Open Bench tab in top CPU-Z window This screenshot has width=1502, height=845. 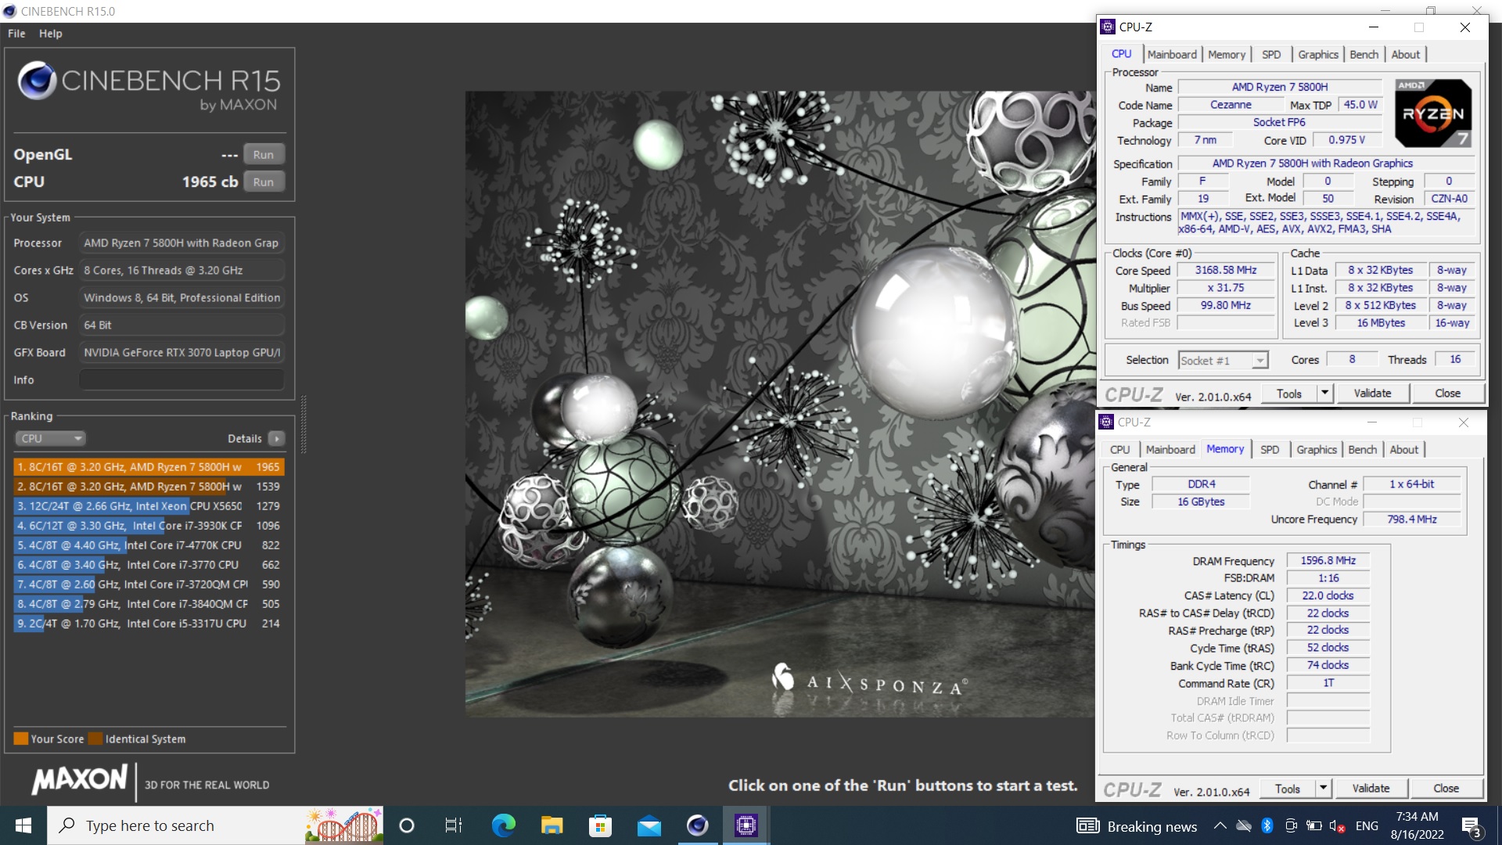1364,54
